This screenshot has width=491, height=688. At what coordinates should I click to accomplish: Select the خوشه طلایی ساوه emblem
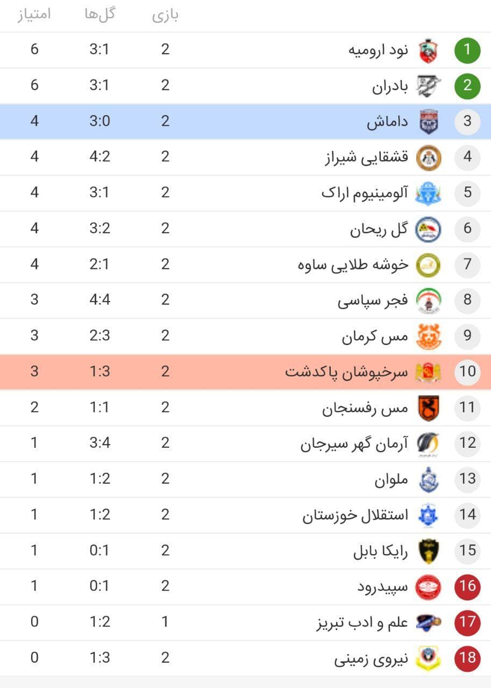pos(428,264)
